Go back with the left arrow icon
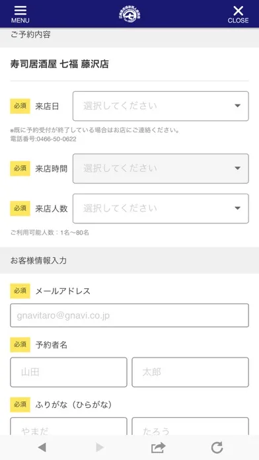Image resolution: width=259 pixels, height=460 pixels. tap(42, 447)
